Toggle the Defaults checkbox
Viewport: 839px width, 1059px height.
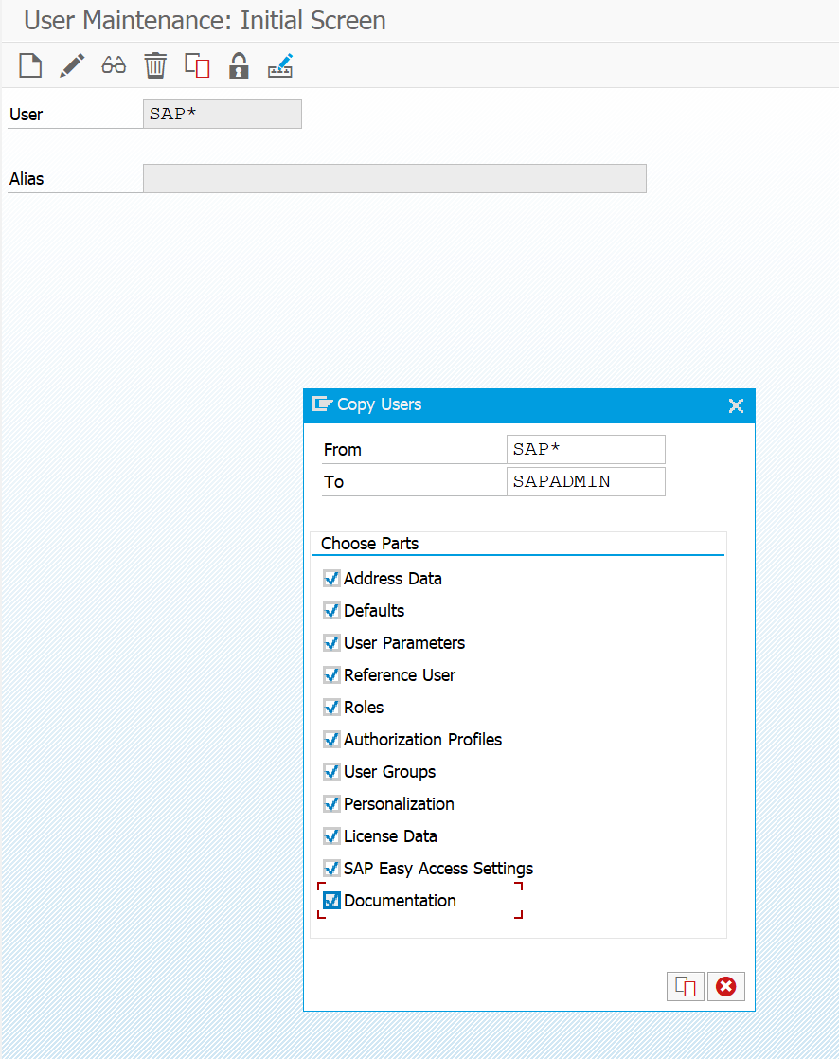point(331,611)
